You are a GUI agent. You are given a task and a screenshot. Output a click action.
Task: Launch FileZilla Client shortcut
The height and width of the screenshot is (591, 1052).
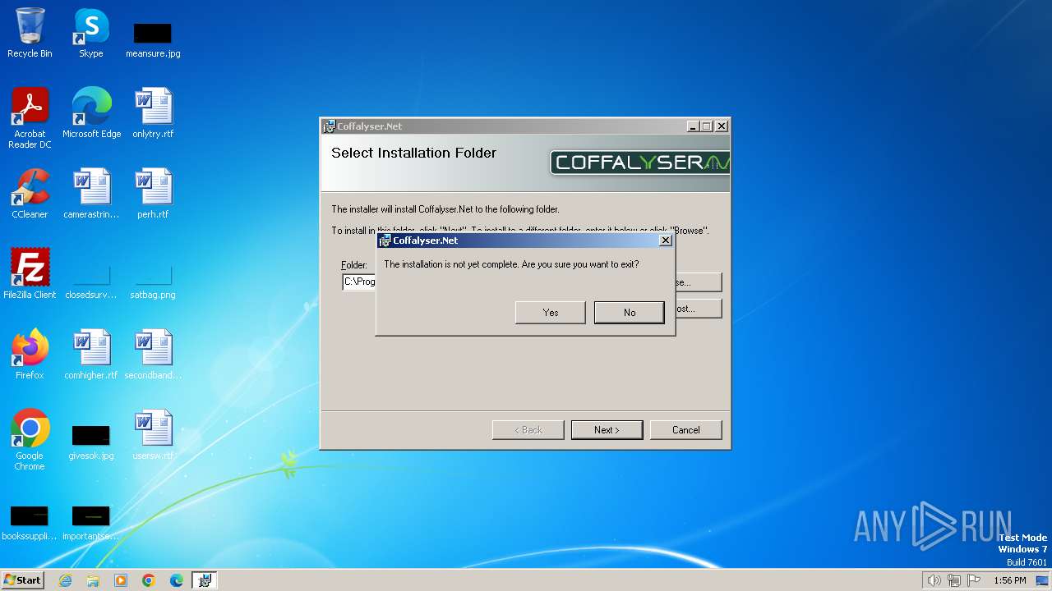(x=30, y=274)
